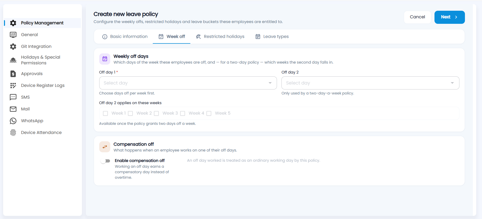This screenshot has height=219, width=482.
Task: Switch to the Basic information tab
Action: point(125,37)
